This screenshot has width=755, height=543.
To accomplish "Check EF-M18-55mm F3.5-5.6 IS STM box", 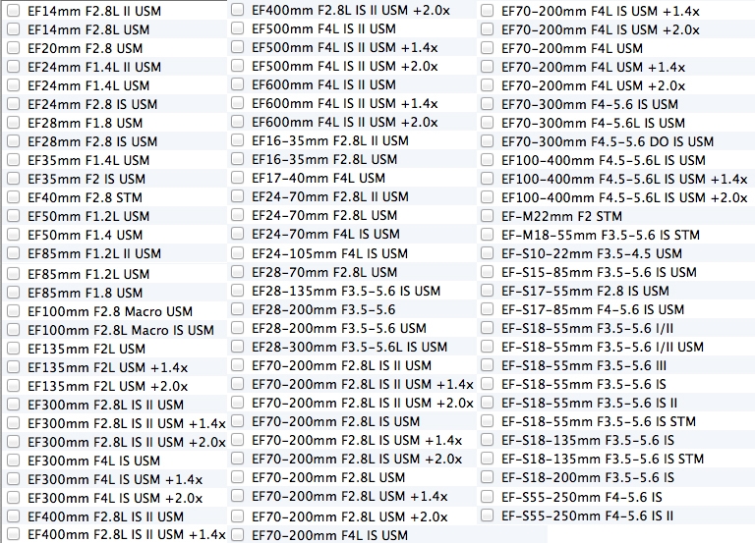I will point(488,235).
